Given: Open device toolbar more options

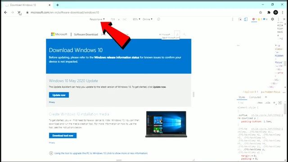Looking at the screenshot, I should click(233, 19).
